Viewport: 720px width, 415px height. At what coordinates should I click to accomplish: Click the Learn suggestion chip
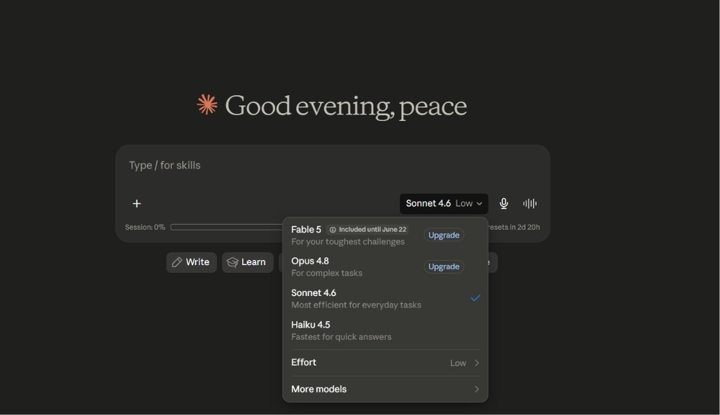tap(247, 263)
